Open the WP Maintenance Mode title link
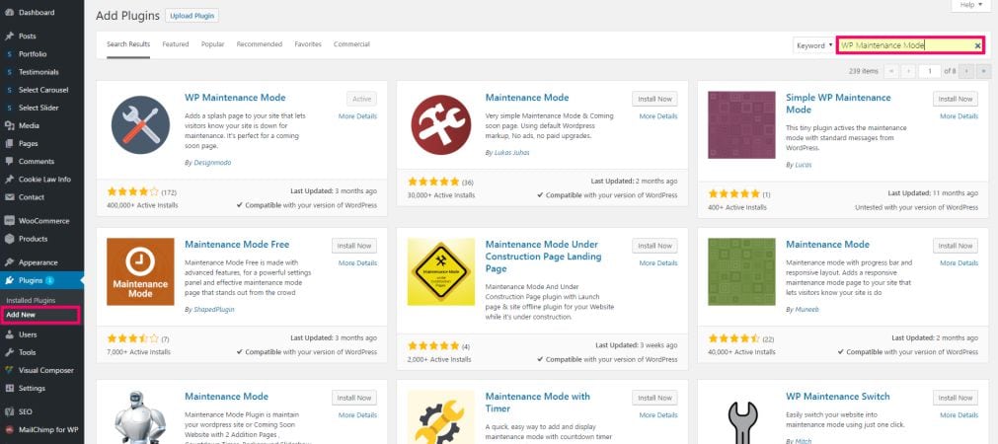The width and height of the screenshot is (998, 444). pyautogui.click(x=235, y=98)
